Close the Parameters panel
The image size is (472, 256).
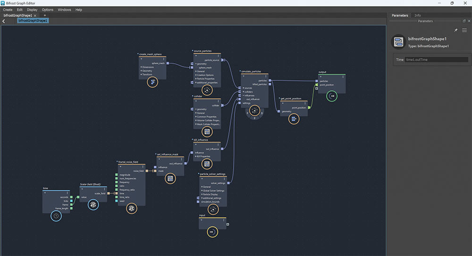pyautogui.click(x=469, y=21)
